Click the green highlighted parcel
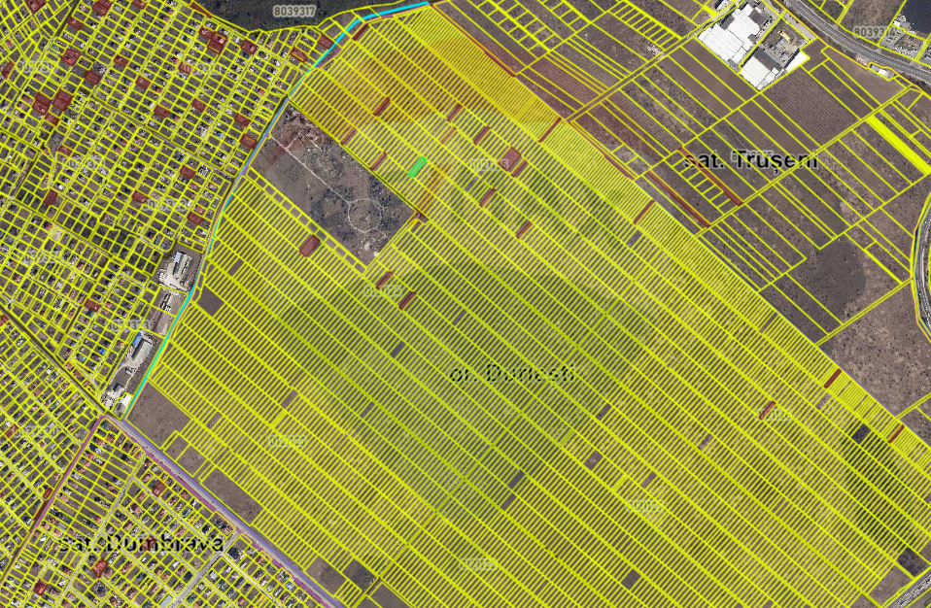Viewport: 931px width, 608px height. point(418,167)
